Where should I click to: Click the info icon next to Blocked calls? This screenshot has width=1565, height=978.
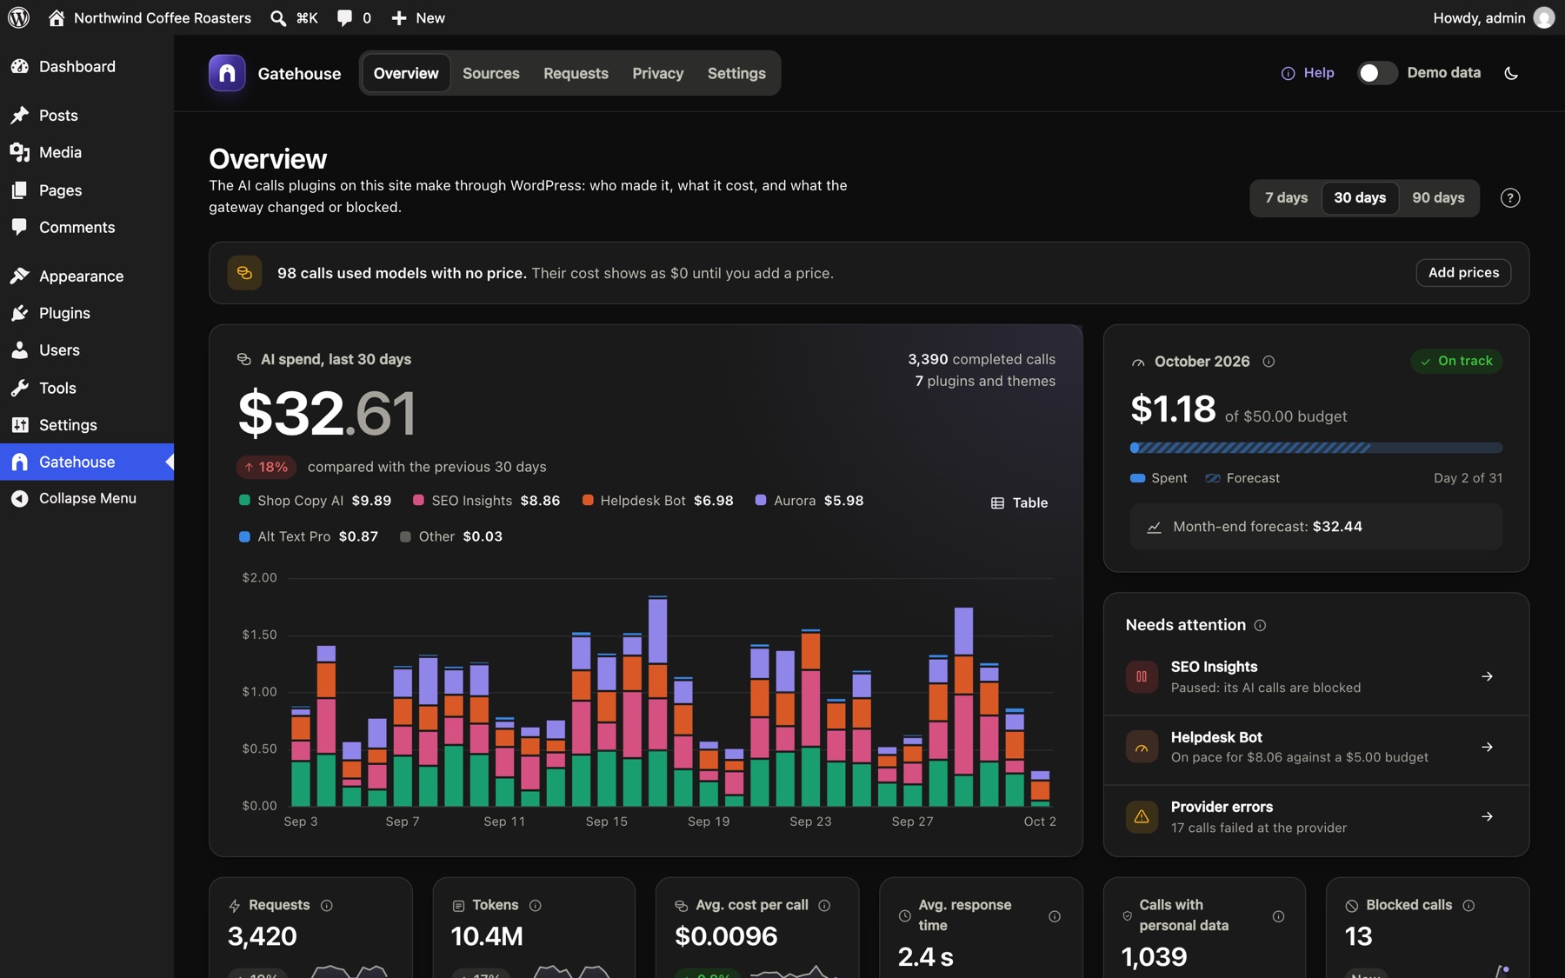1468,905
